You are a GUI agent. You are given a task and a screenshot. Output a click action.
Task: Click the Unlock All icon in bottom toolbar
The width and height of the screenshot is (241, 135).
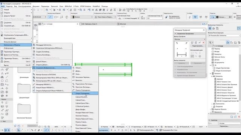(138, 130)
